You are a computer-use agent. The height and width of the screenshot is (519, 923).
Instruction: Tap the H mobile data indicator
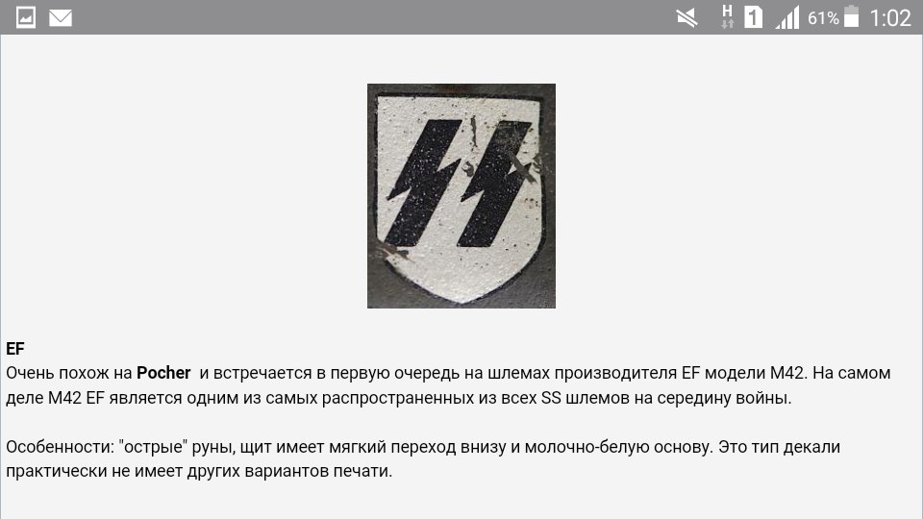pyautogui.click(x=728, y=17)
